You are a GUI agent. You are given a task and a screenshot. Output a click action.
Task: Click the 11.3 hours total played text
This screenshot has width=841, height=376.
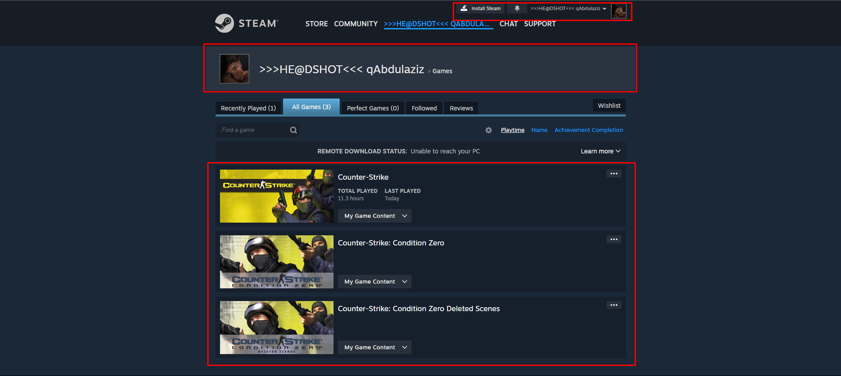pyautogui.click(x=351, y=199)
